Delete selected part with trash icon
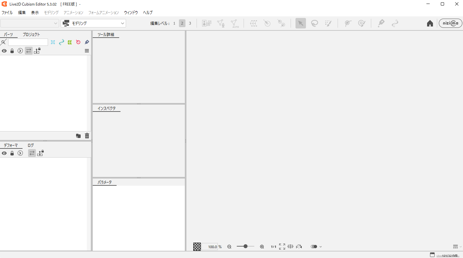Image resolution: width=463 pixels, height=258 pixels. [87, 136]
